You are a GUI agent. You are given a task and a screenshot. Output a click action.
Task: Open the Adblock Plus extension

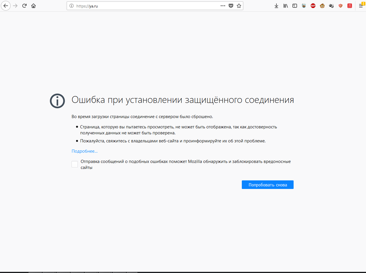313,5
